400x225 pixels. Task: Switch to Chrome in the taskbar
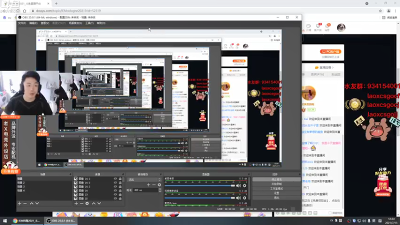[x=27, y=220]
